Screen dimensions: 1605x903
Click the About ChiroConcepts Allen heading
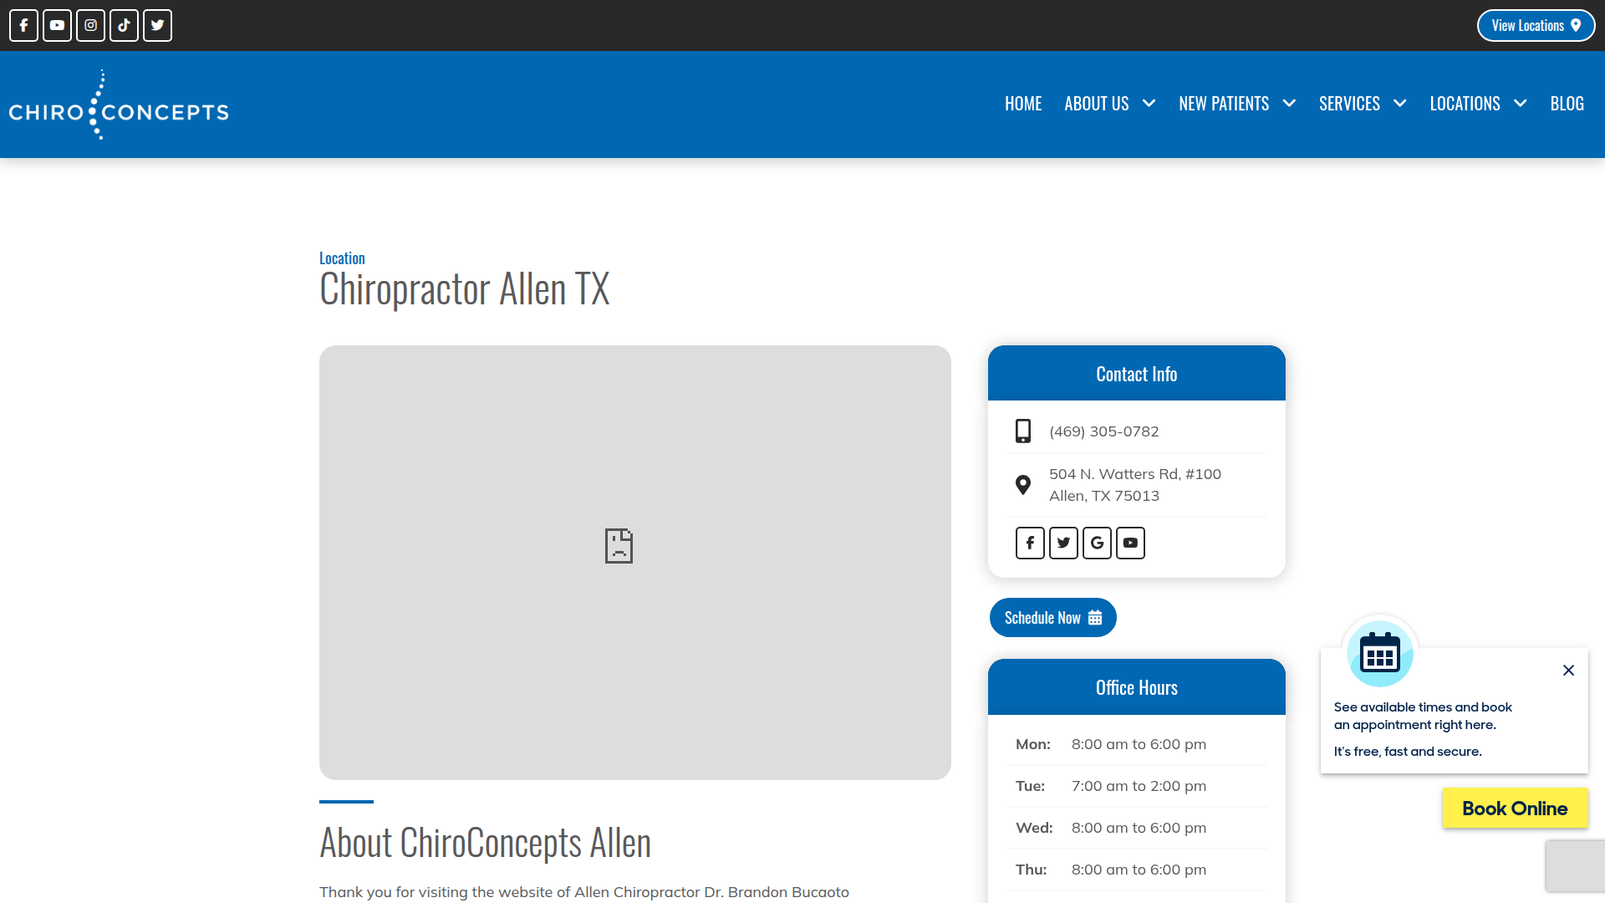(485, 843)
